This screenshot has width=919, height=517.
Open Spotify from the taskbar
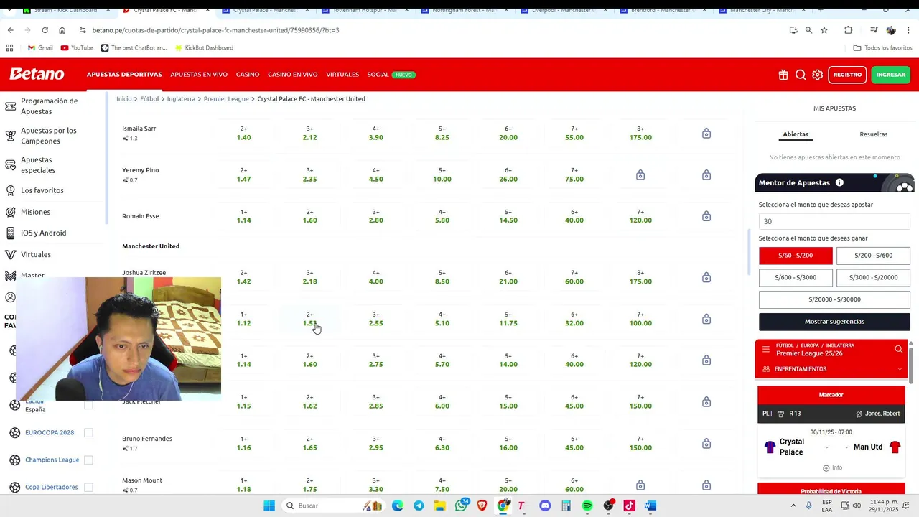tap(587, 506)
